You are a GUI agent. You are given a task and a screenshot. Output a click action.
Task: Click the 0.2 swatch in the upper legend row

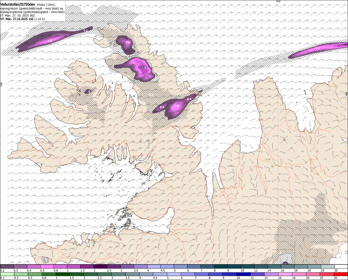(7, 267)
